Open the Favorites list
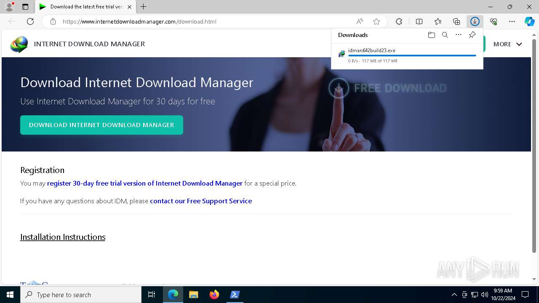539x303 pixels. pyautogui.click(x=438, y=21)
